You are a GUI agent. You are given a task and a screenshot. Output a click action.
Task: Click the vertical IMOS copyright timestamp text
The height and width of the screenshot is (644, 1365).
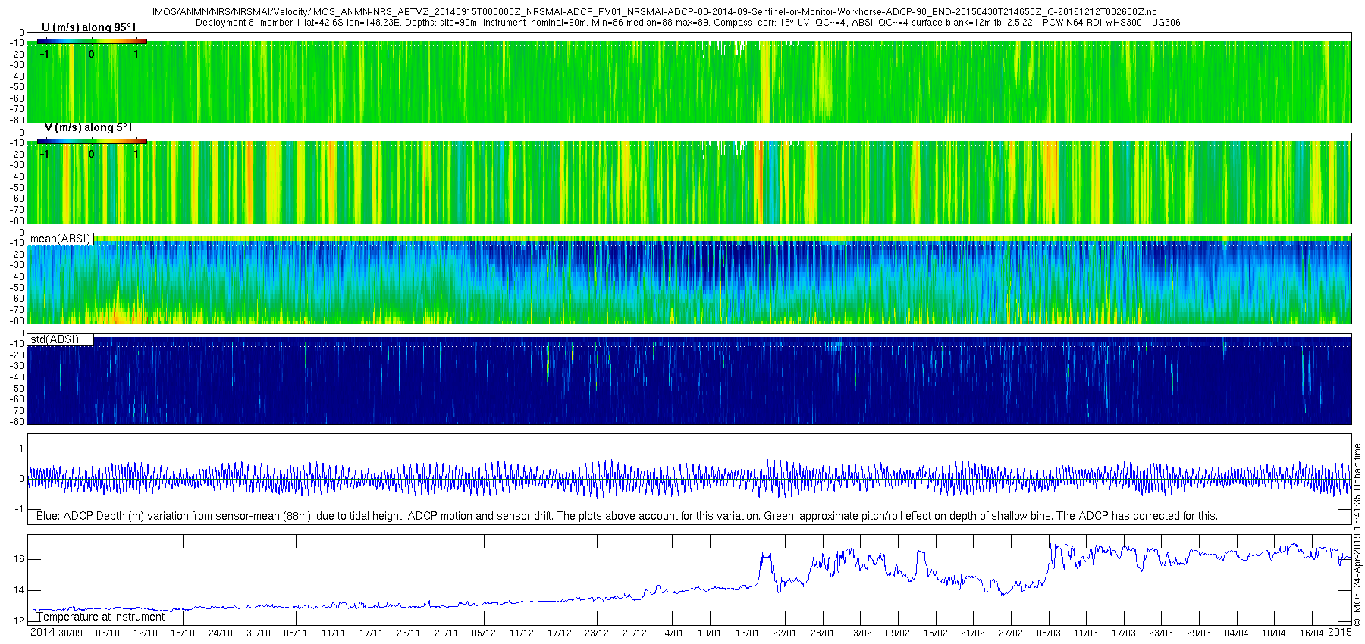pos(1357,534)
